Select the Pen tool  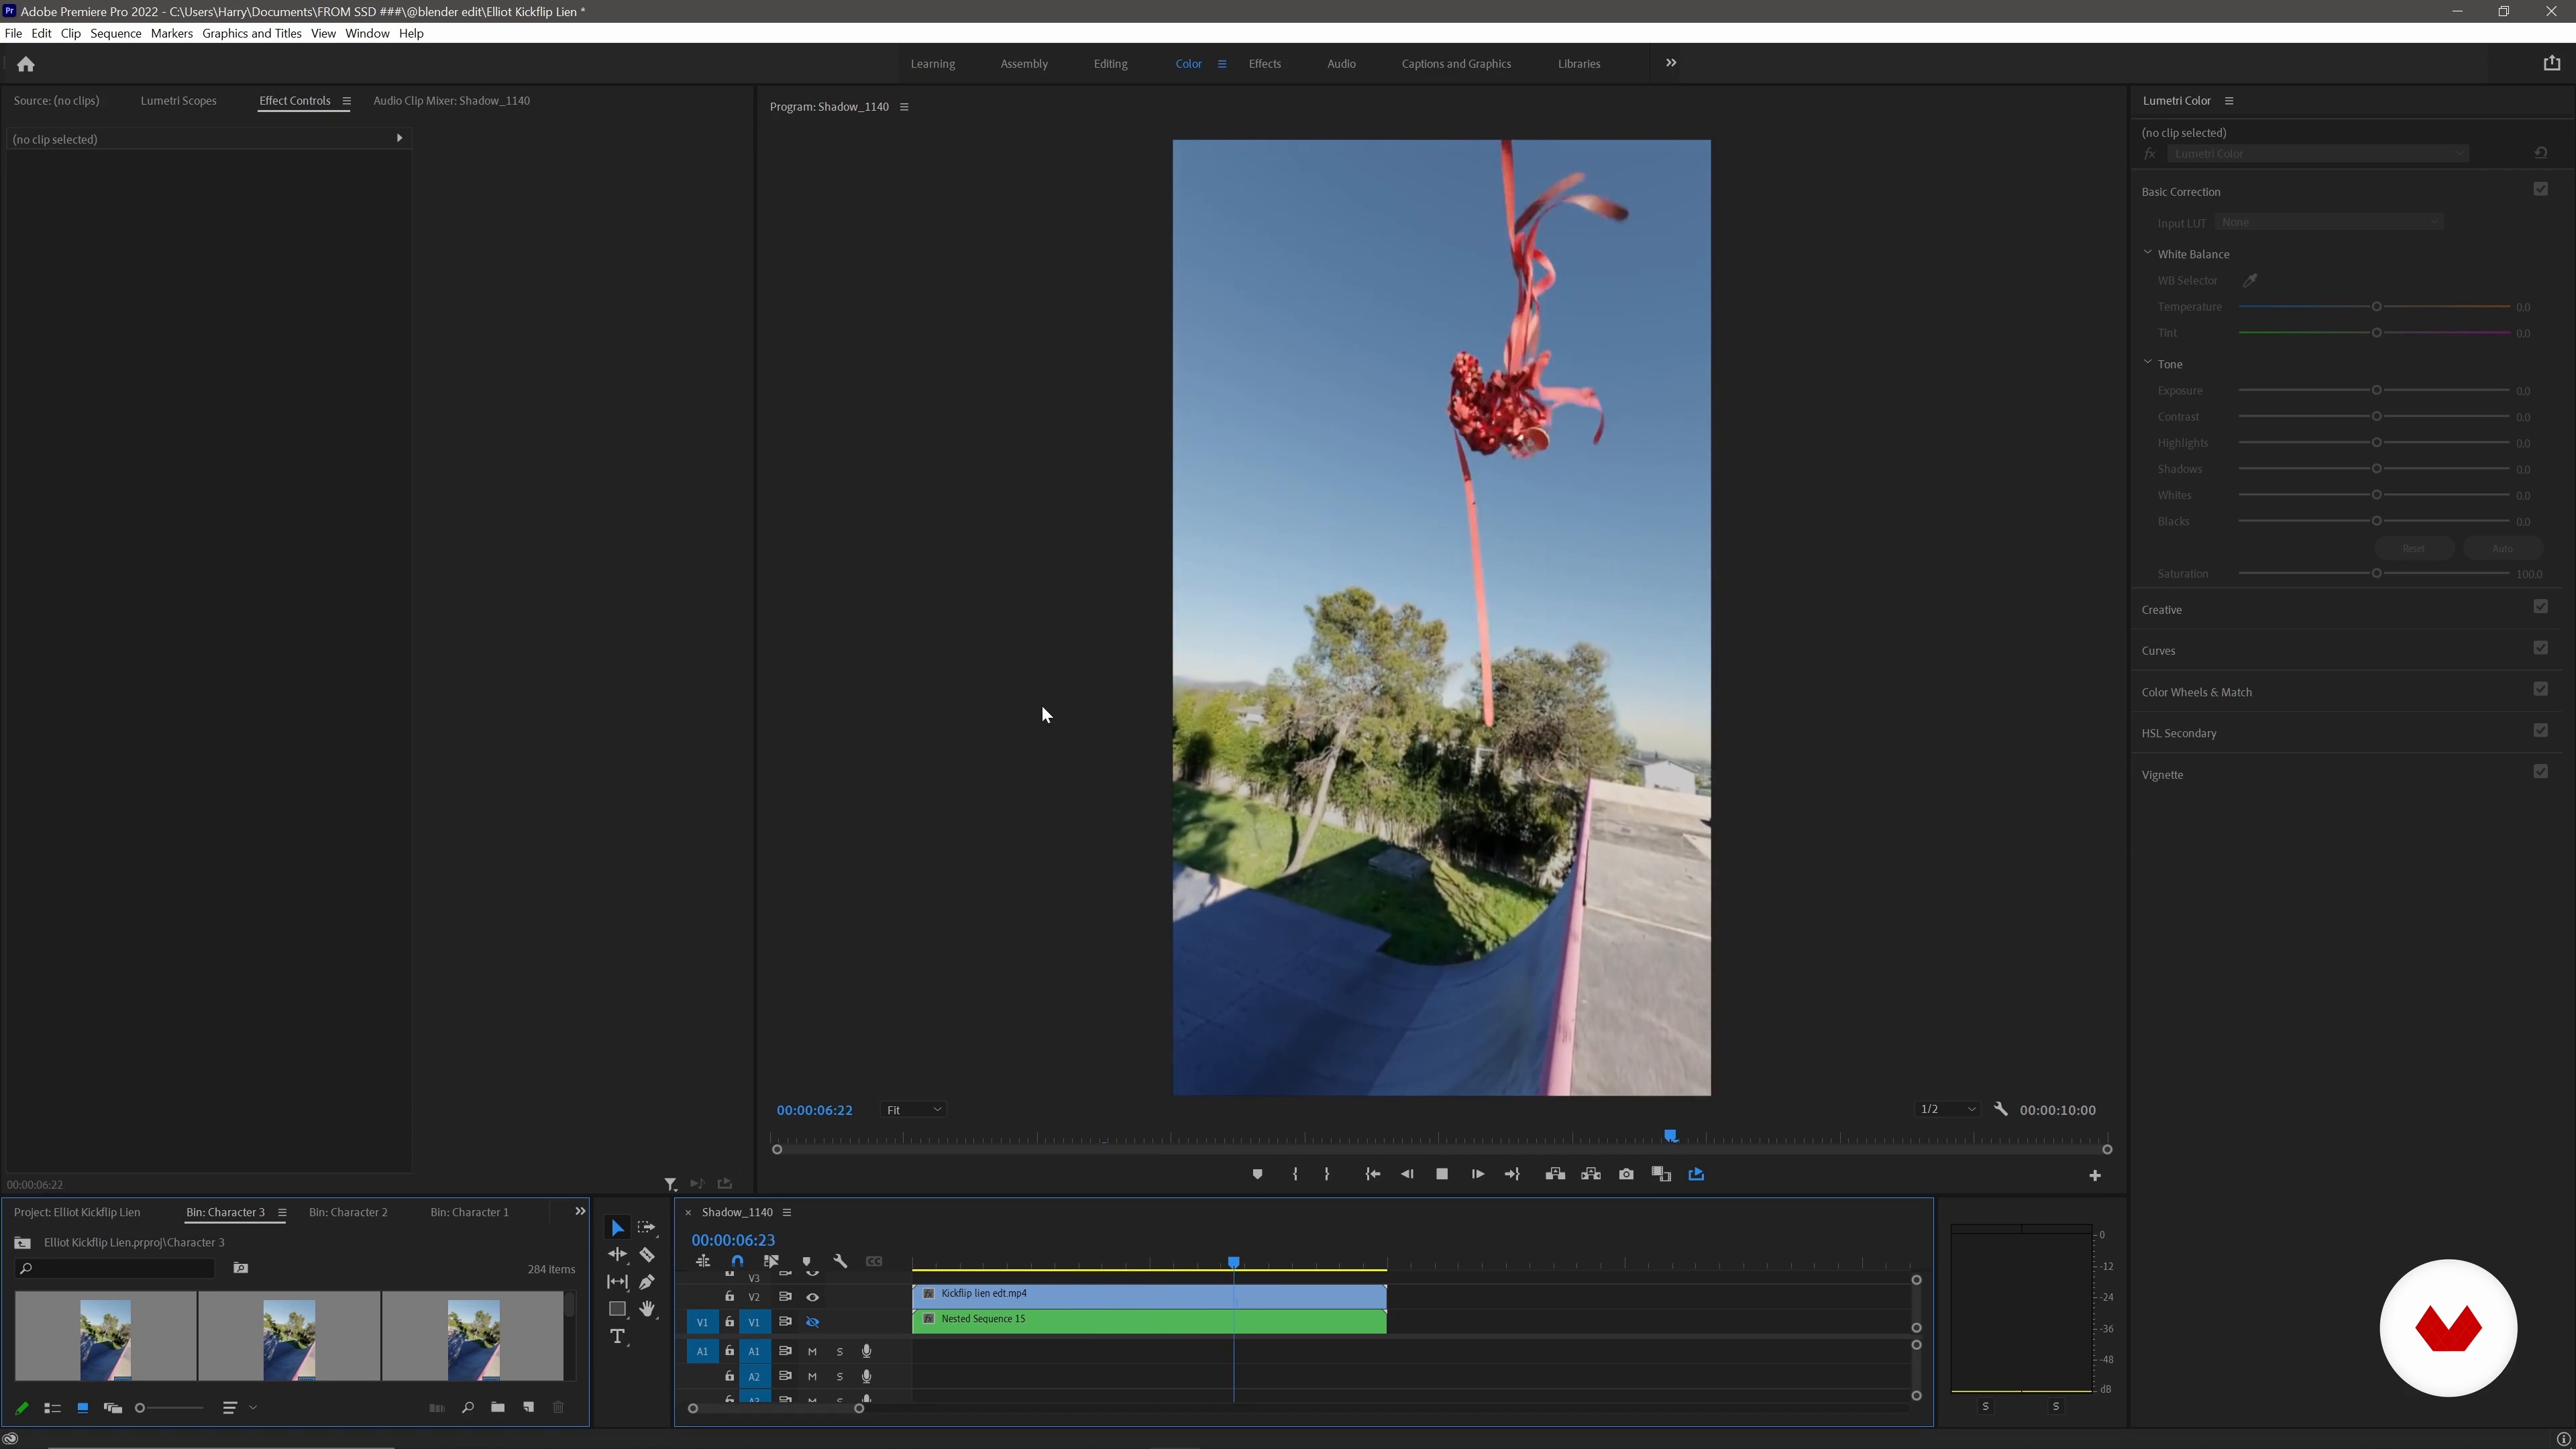[x=647, y=1282]
